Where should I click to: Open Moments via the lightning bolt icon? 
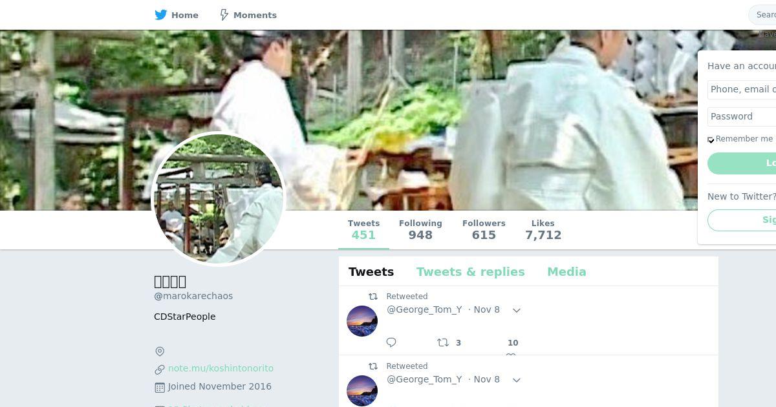coord(224,15)
